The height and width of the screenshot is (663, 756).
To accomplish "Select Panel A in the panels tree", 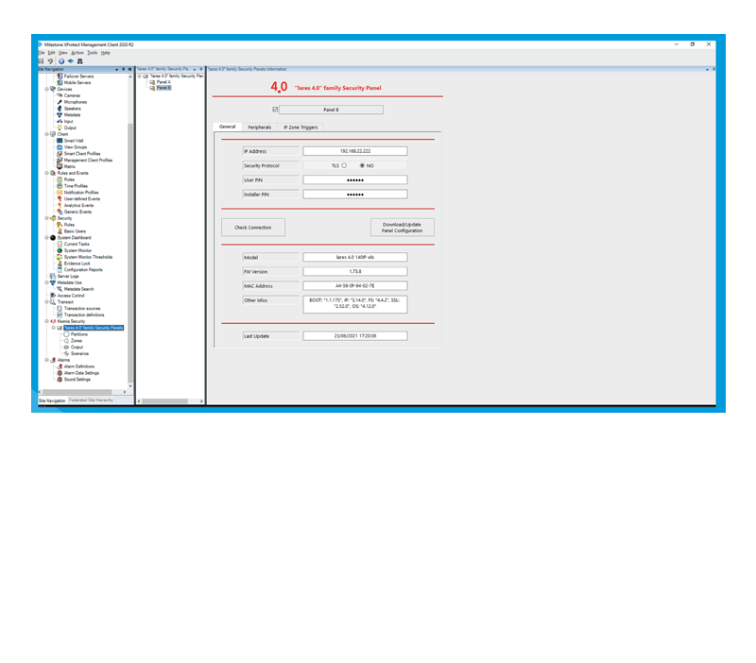I will point(163,82).
